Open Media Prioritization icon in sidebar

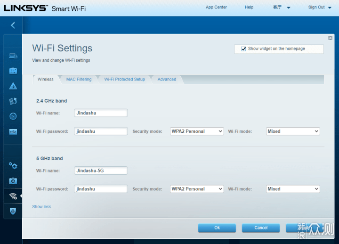point(13,101)
